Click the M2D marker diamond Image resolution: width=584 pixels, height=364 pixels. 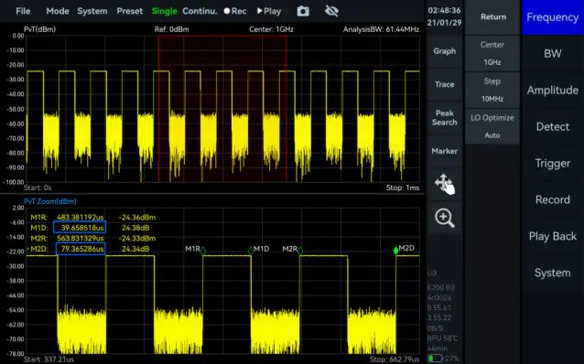[x=396, y=251]
